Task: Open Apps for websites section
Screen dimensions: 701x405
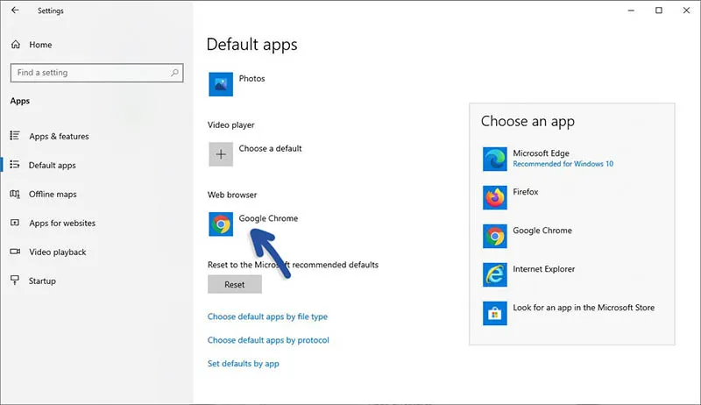Action: (61, 224)
